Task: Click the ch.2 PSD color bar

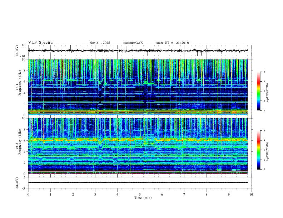Action: 259,150
